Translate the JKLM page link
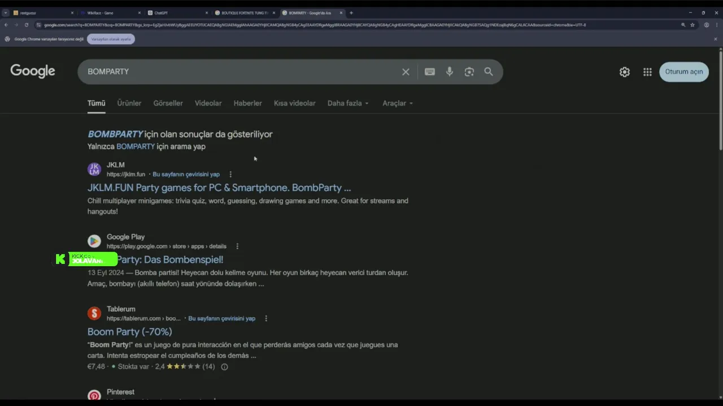The height and width of the screenshot is (406, 723). (186, 174)
